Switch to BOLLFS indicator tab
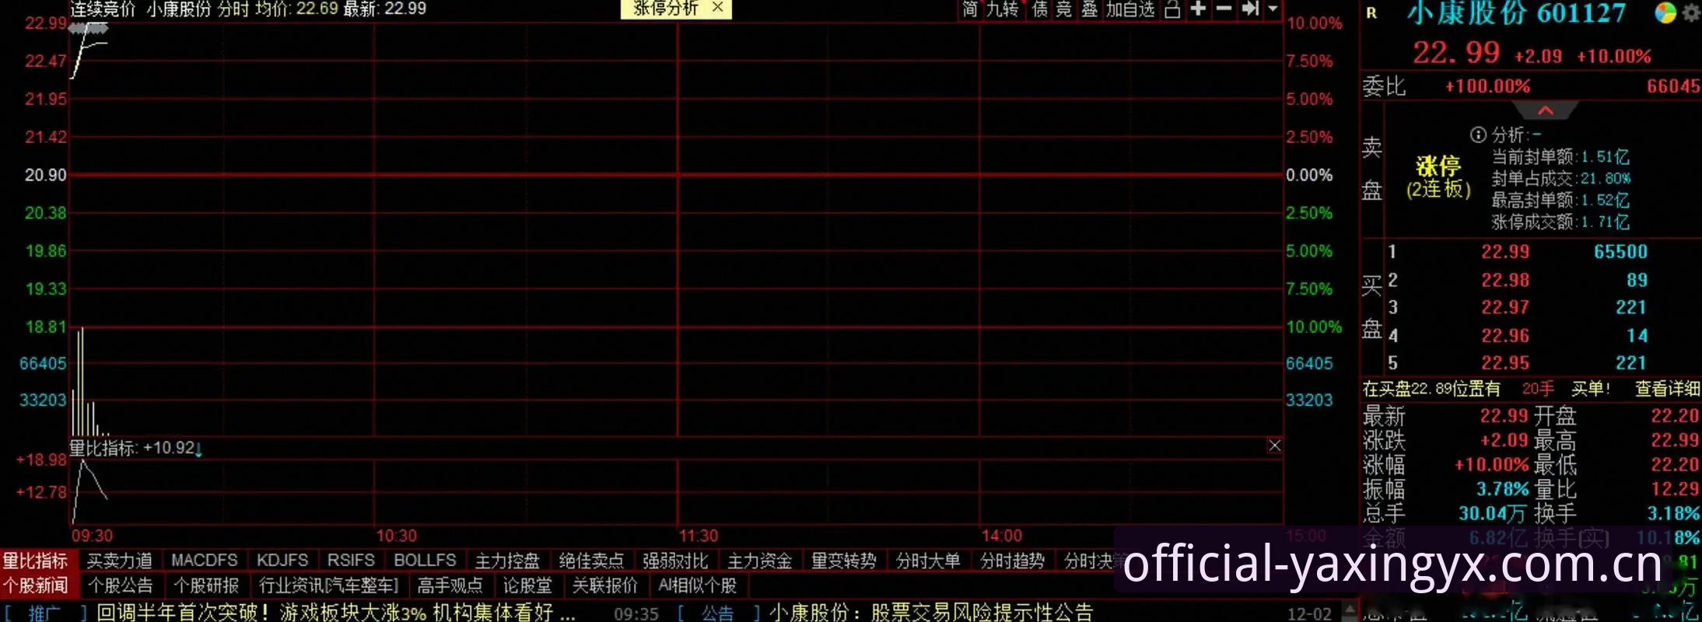The width and height of the screenshot is (1702, 622). tap(425, 561)
